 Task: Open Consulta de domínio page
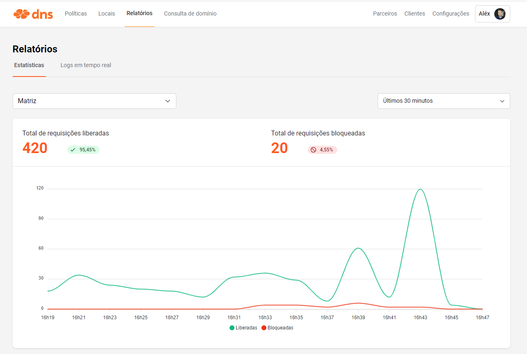[x=190, y=14]
